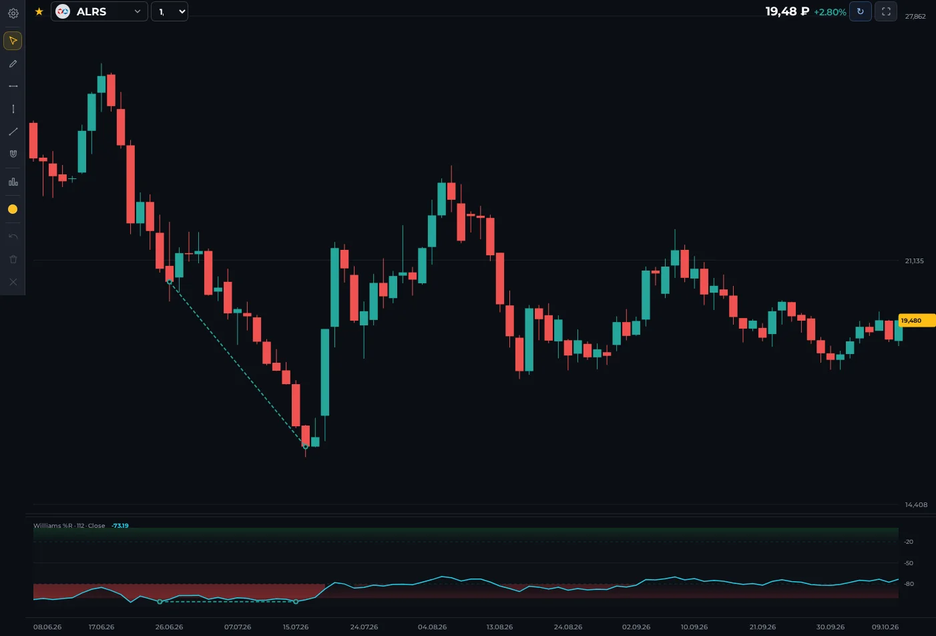Select the cursor pointer tool
This screenshot has height=636, width=936.
13,41
